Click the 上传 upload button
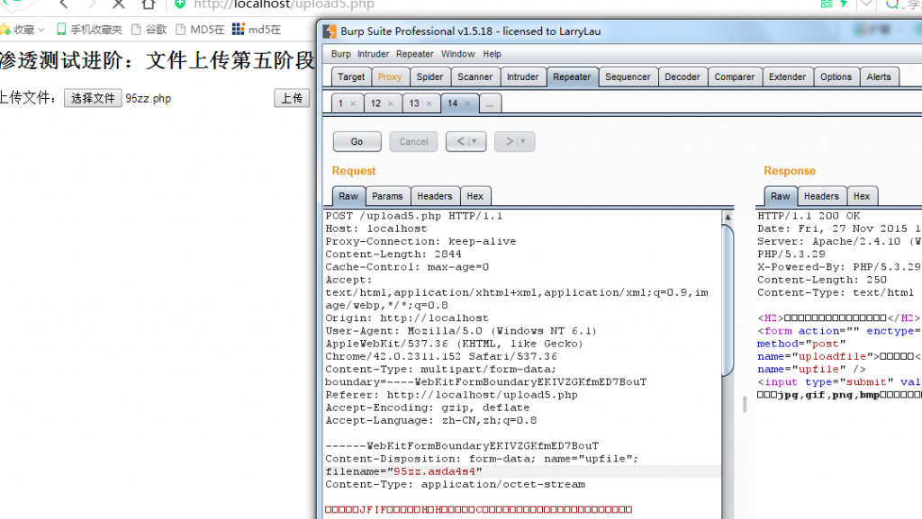Image resolution: width=922 pixels, height=519 pixels. tap(292, 98)
